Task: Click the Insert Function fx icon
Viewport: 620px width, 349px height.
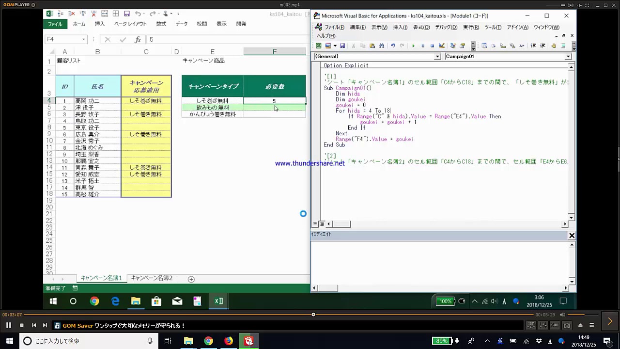Action: 138,39
